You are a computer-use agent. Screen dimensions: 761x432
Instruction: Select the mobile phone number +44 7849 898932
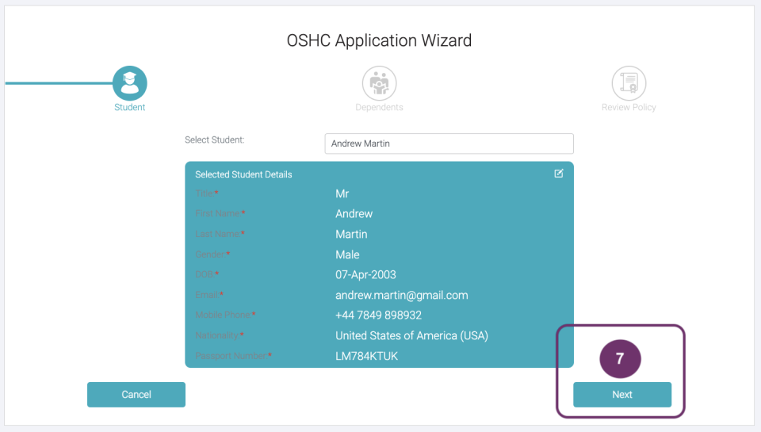(x=378, y=315)
